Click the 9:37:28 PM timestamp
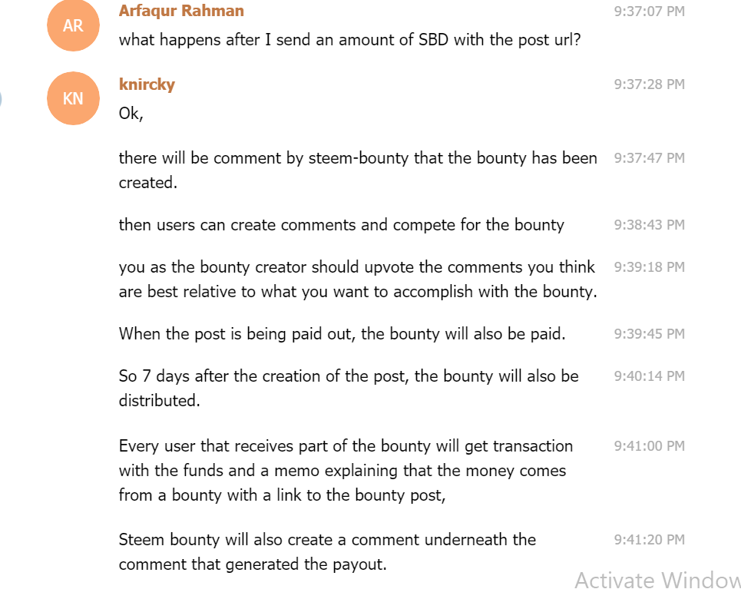741x589 pixels. coord(649,84)
